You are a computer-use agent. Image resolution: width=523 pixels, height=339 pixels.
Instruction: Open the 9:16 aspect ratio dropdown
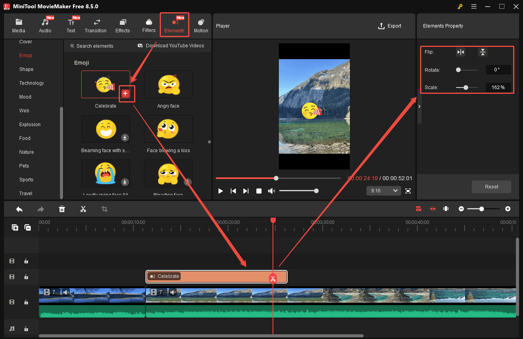(x=383, y=191)
